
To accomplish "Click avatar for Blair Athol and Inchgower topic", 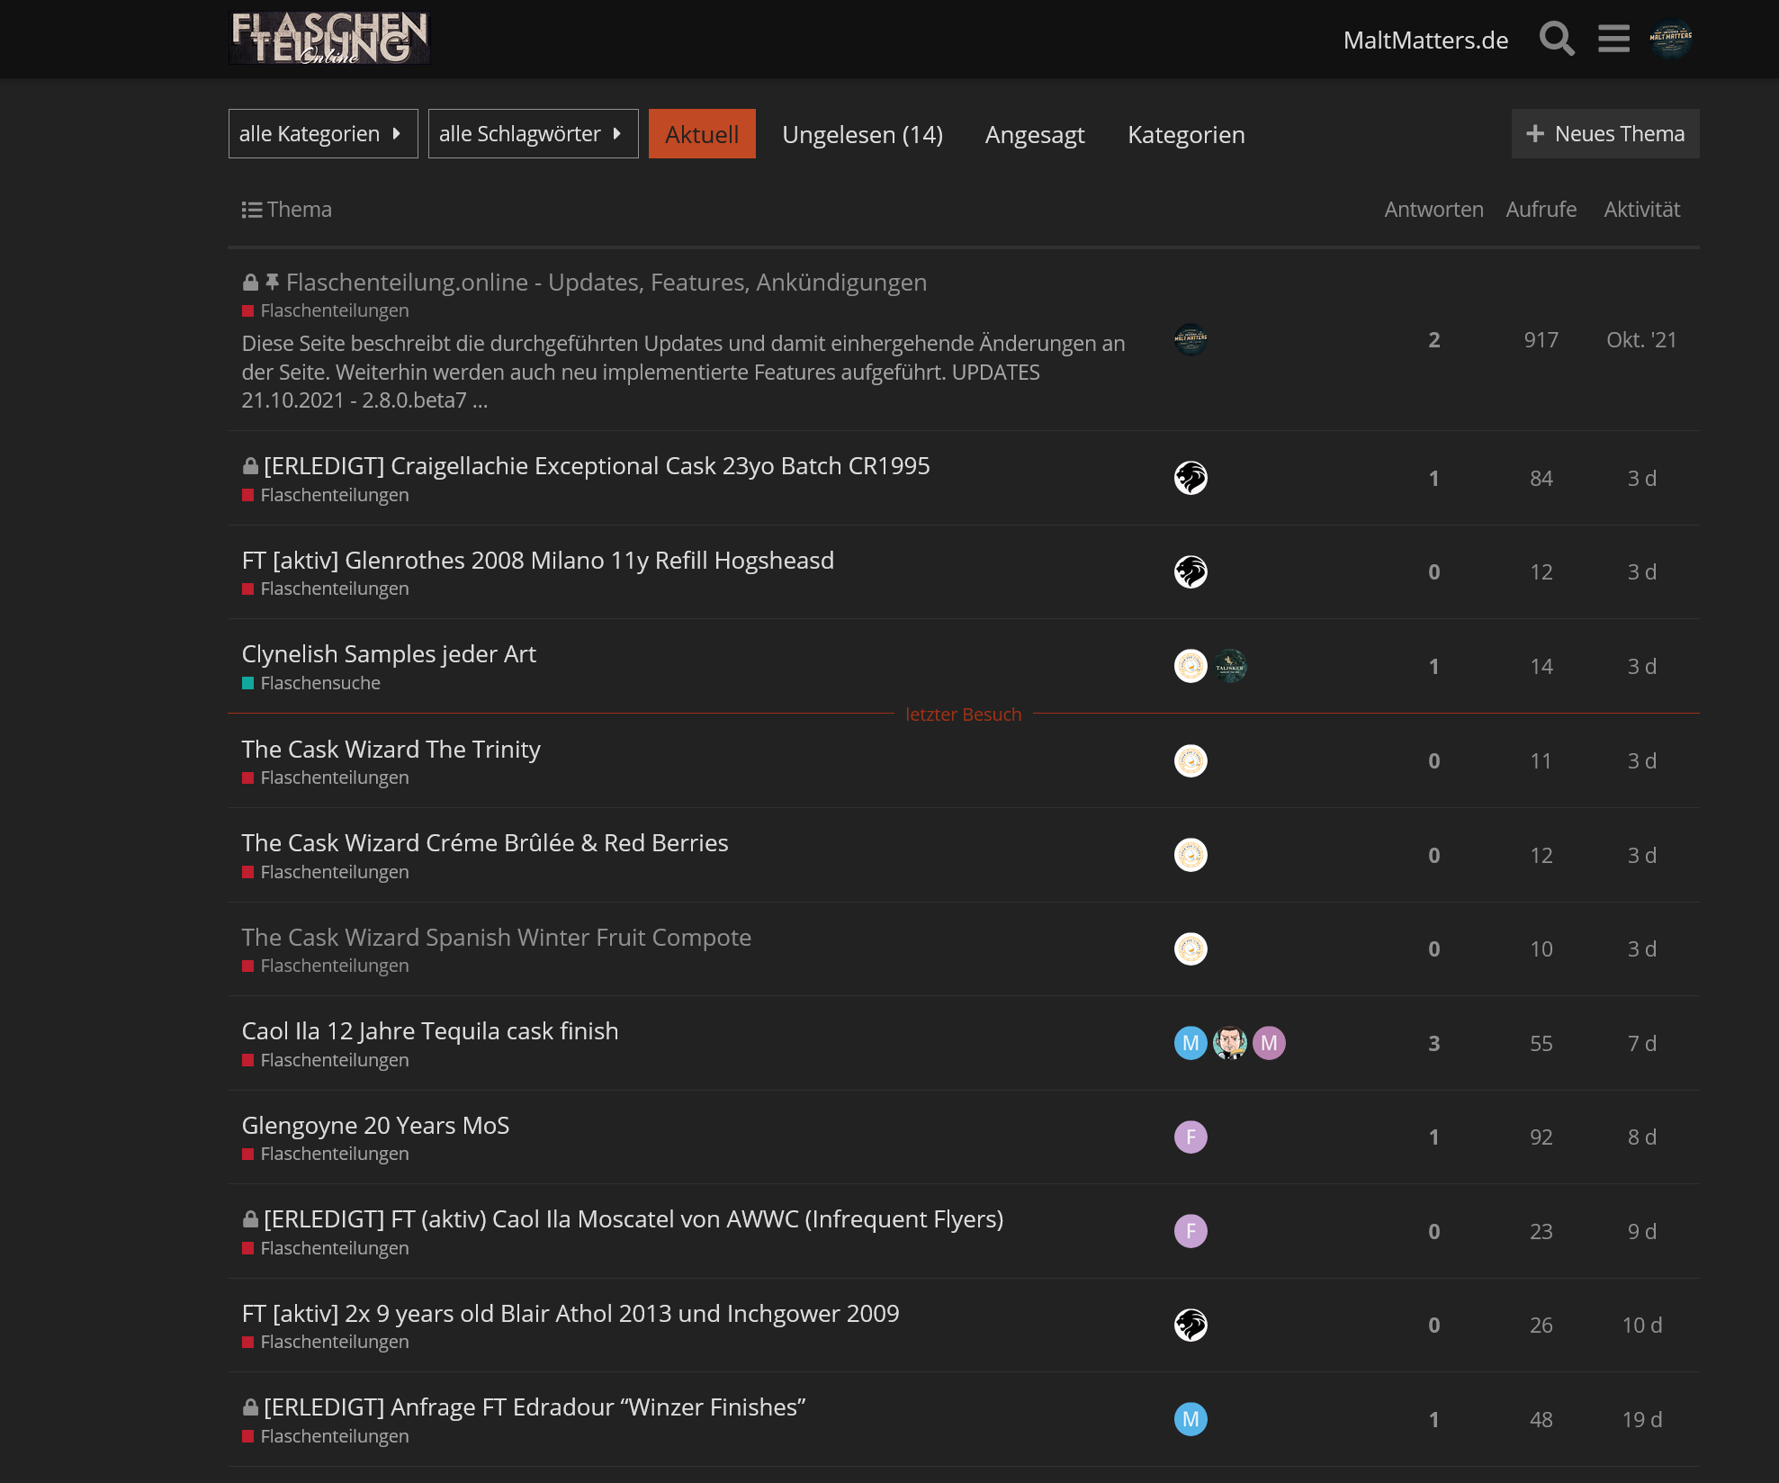I will point(1190,1325).
